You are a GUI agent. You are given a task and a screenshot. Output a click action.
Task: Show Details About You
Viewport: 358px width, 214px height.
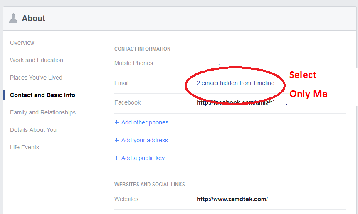33,130
